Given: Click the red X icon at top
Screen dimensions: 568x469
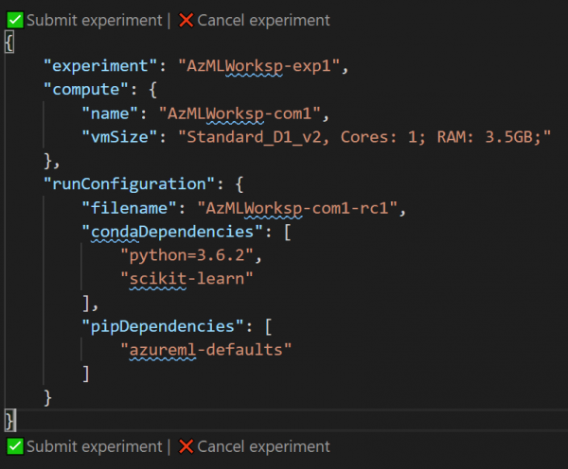Looking at the screenshot, I should coord(186,20).
